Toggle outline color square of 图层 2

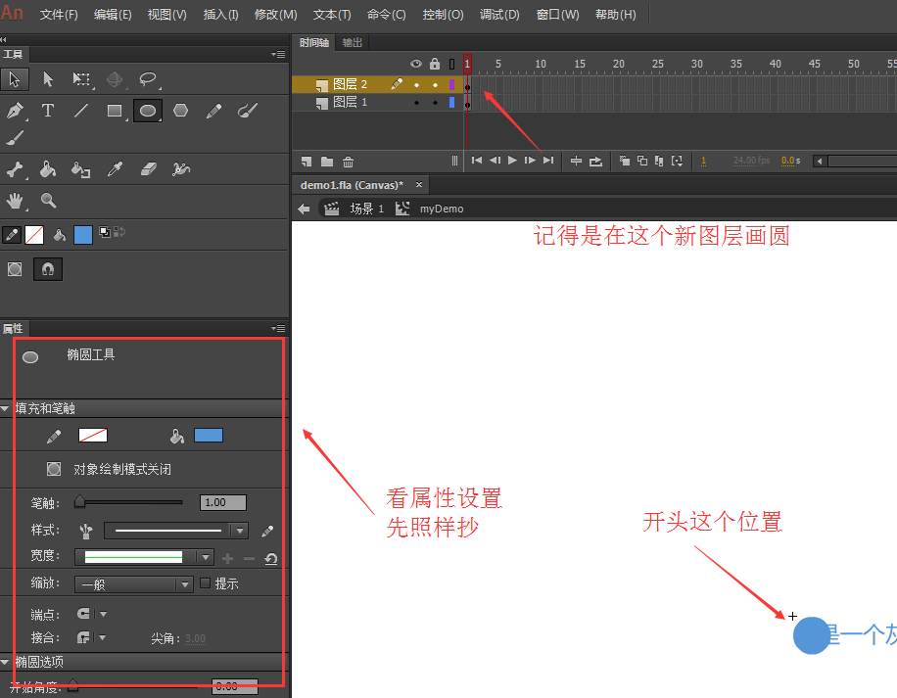pos(452,84)
